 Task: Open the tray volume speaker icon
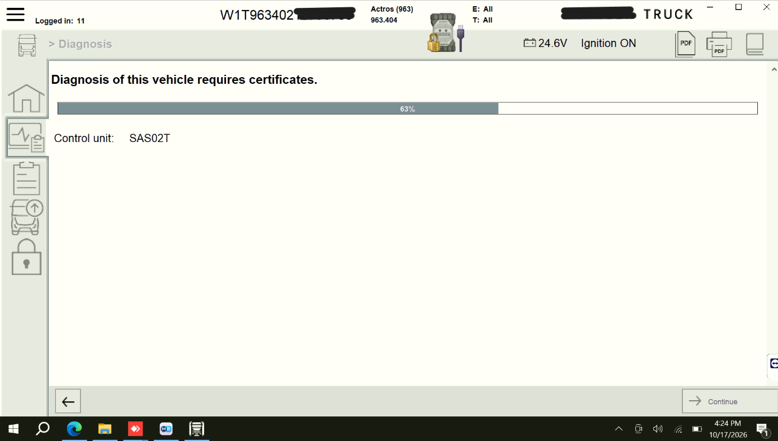(658, 429)
